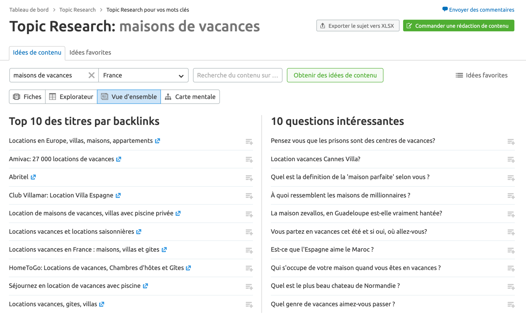Add question about maison zevallos to favorites

(x=511, y=215)
